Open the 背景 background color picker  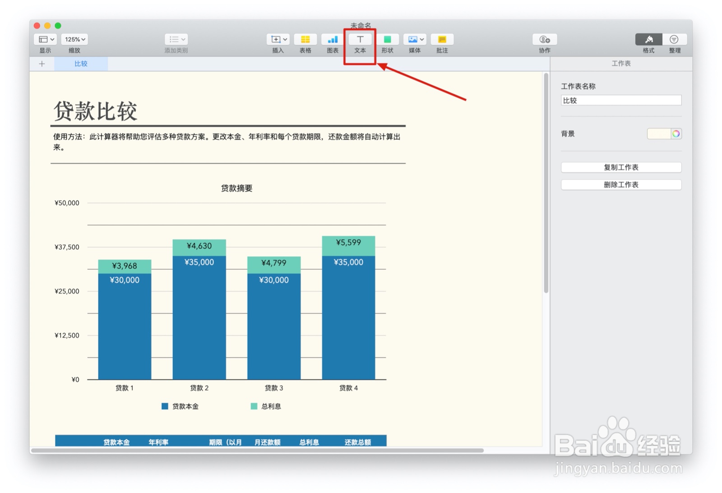coord(675,134)
